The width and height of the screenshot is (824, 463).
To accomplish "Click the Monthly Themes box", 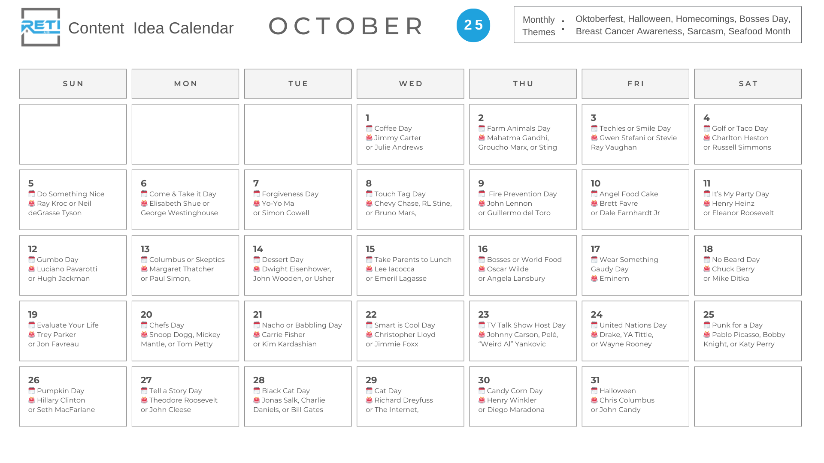I will pyautogui.click(x=657, y=25).
